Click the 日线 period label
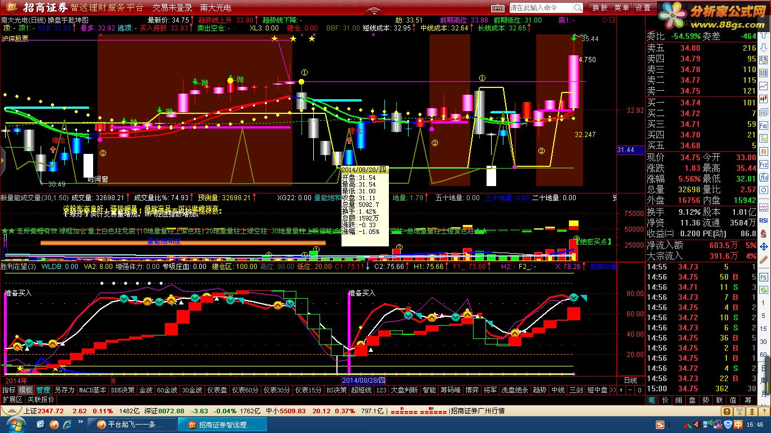The width and height of the screenshot is (771, 433). point(630,381)
